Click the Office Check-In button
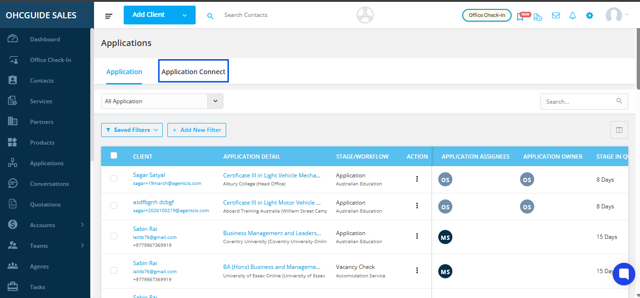The height and width of the screenshot is (298, 640). point(487,15)
